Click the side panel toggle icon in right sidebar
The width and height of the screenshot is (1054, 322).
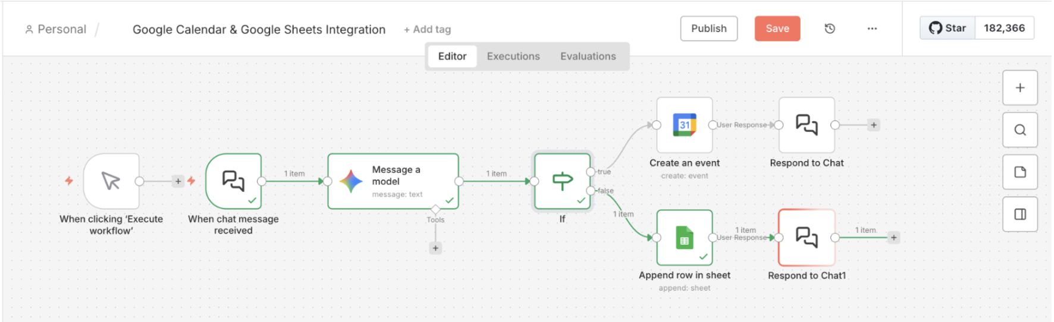click(x=1020, y=214)
